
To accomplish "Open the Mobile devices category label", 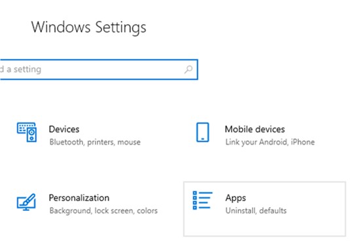I will pos(254,129).
